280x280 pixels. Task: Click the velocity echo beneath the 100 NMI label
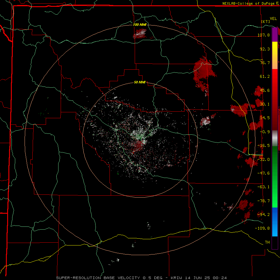click(140, 34)
